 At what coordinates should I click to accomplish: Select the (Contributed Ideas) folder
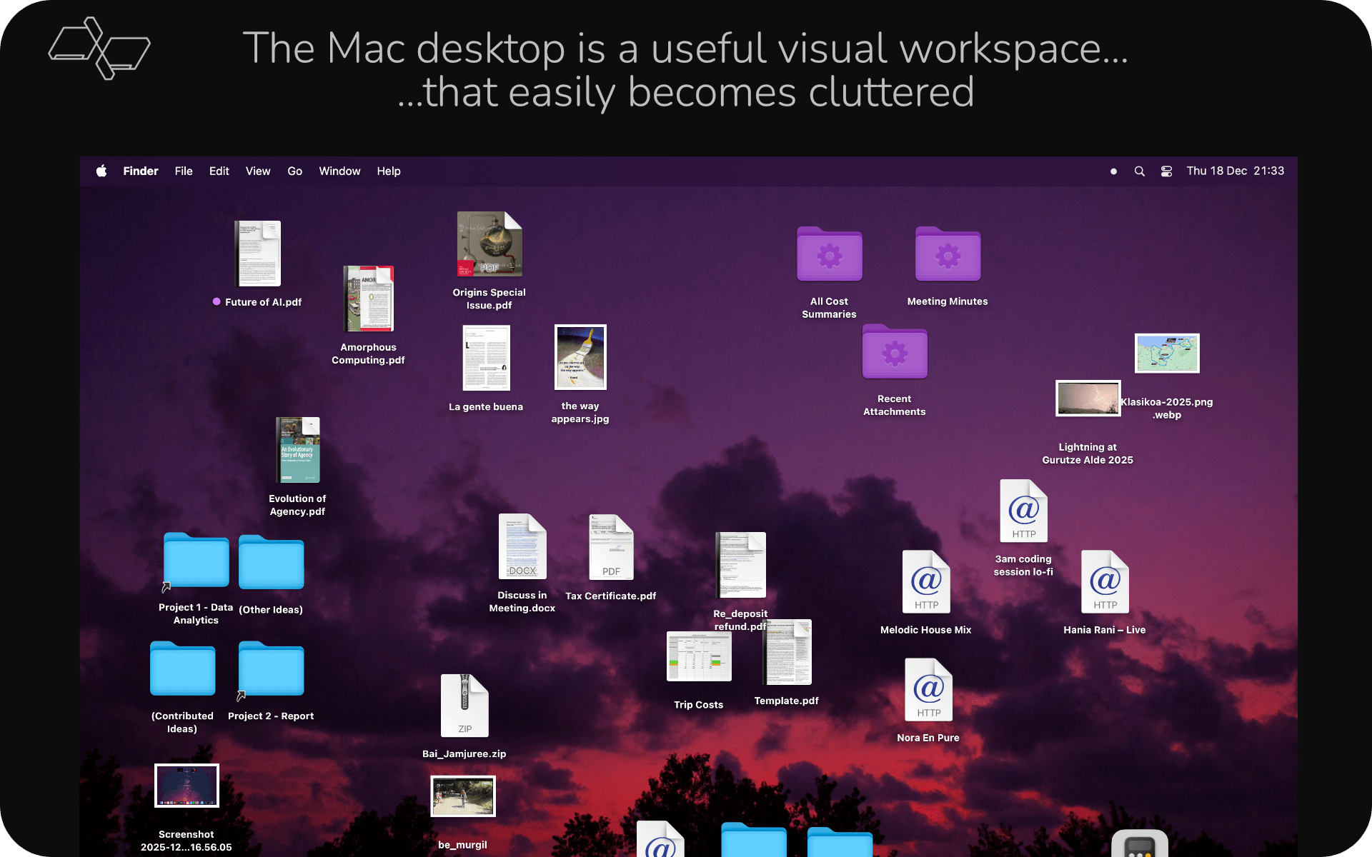[183, 668]
